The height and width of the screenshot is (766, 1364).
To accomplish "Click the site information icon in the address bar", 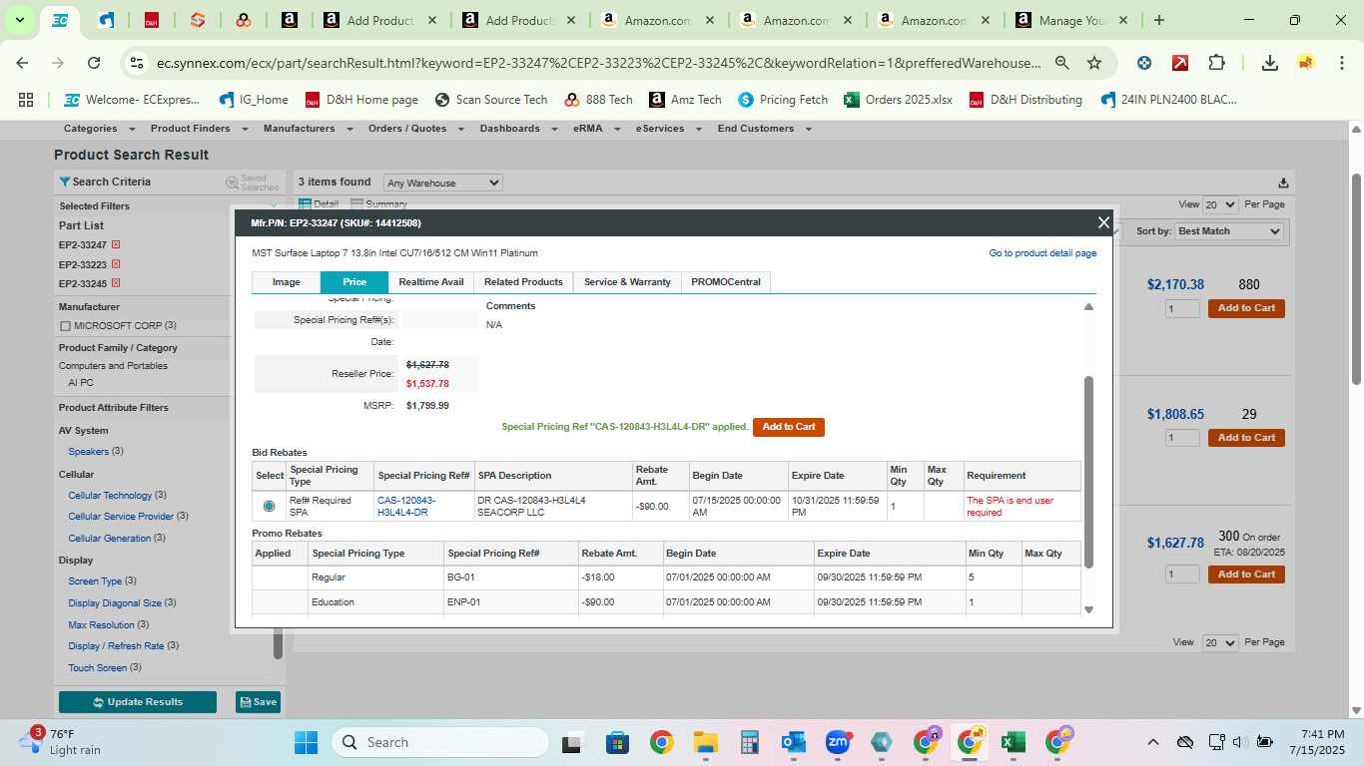I will coord(137,63).
